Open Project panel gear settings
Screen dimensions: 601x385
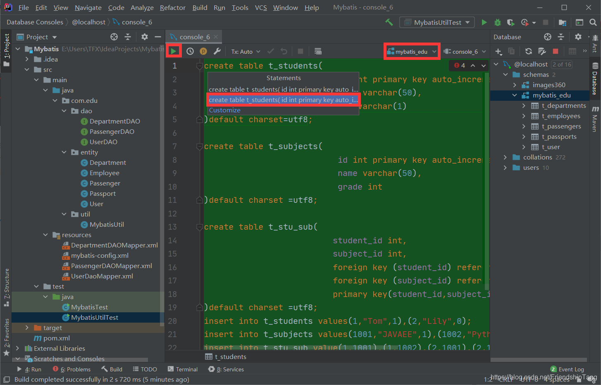point(144,37)
